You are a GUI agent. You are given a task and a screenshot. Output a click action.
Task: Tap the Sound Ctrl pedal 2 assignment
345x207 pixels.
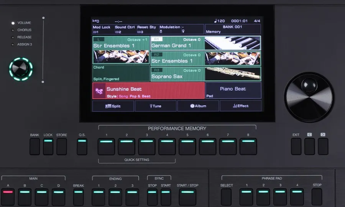[125, 29]
